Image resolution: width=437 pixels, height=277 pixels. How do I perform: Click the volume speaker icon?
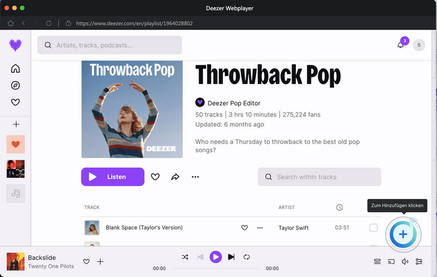[x=405, y=261]
